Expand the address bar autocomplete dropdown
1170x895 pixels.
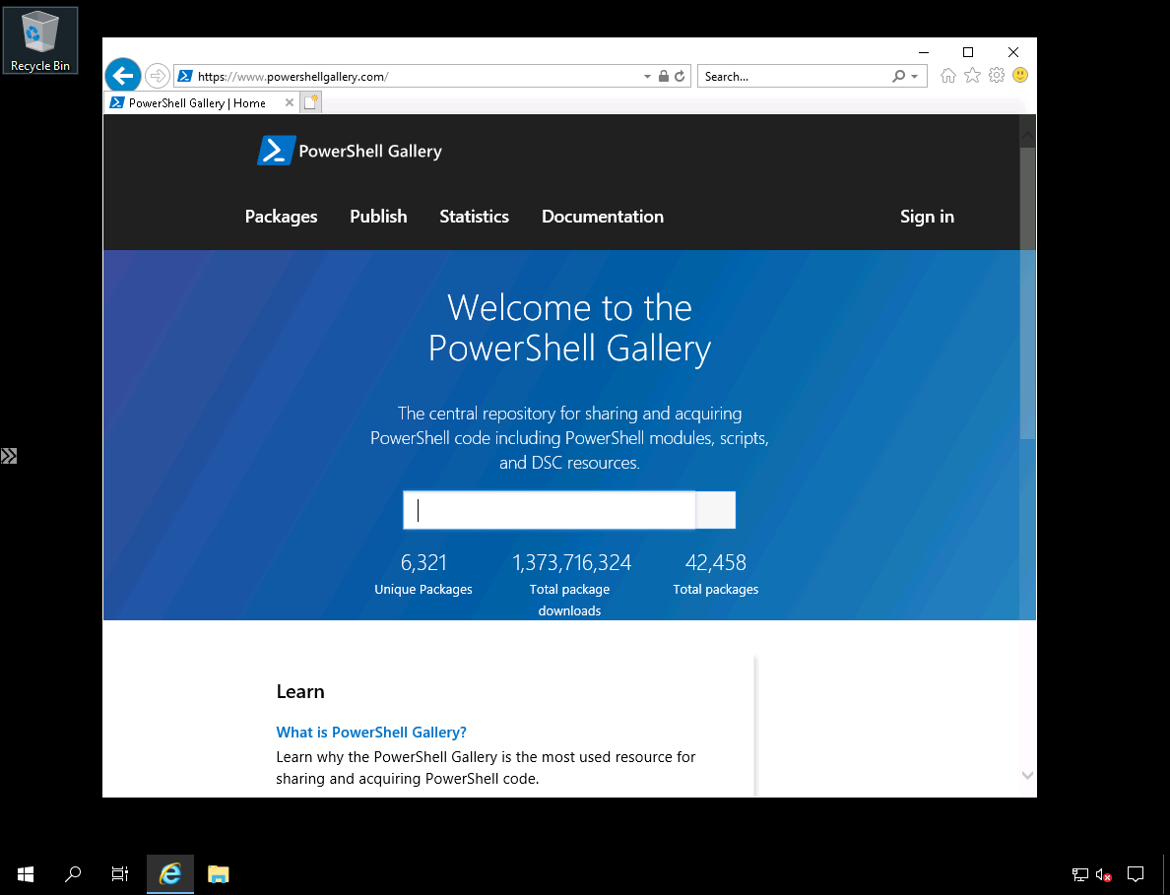click(647, 76)
